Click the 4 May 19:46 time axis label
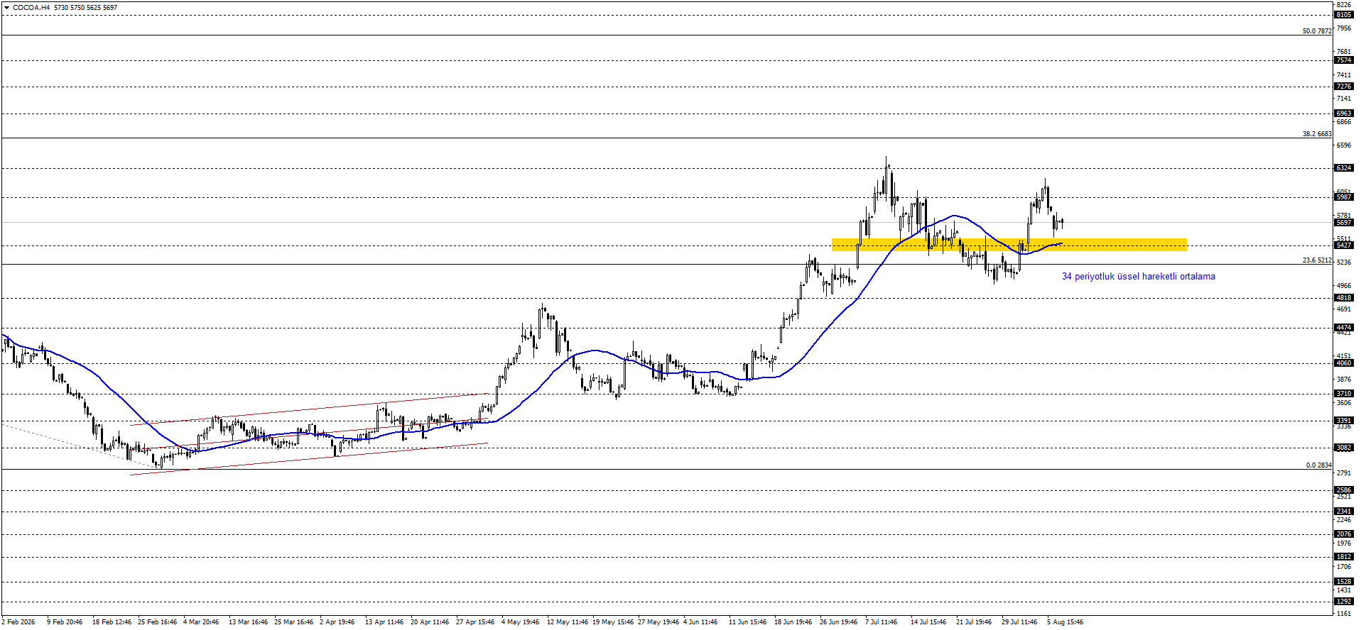This screenshot has height=630, width=1361. point(520,622)
